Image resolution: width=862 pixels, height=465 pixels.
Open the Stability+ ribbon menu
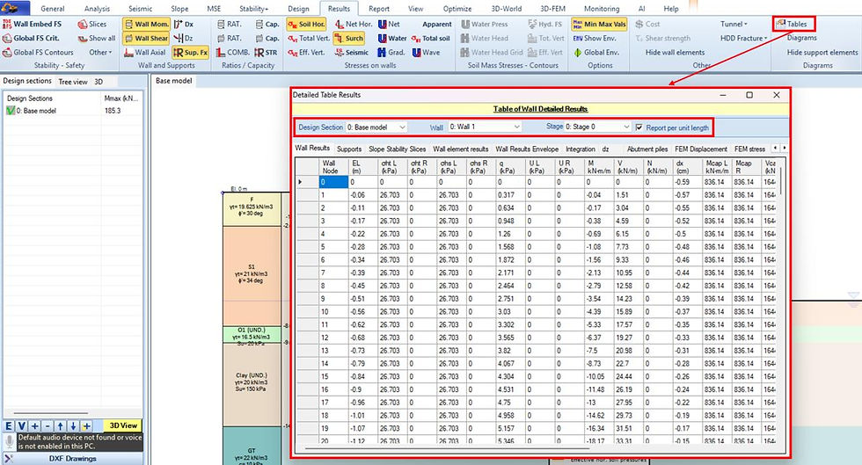tap(253, 9)
